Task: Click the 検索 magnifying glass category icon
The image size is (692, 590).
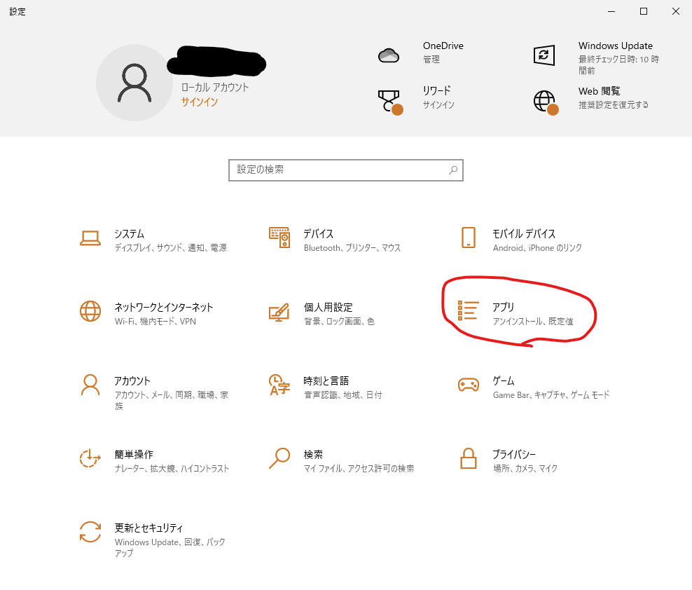Action: pos(279,458)
